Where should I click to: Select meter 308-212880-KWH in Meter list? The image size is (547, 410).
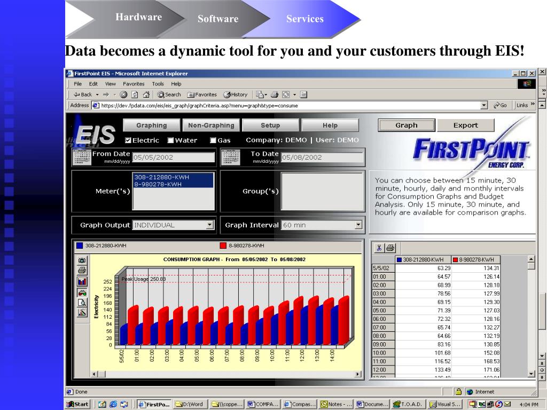click(x=173, y=177)
